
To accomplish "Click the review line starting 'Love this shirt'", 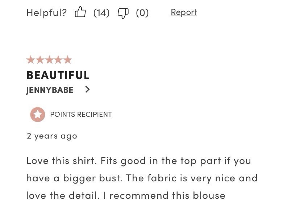I will tap(139, 161).
